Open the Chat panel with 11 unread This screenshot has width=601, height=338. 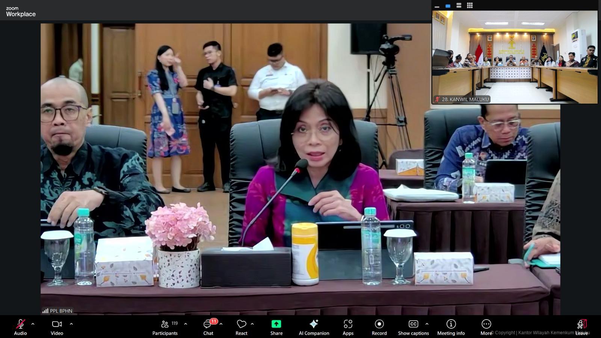208,324
